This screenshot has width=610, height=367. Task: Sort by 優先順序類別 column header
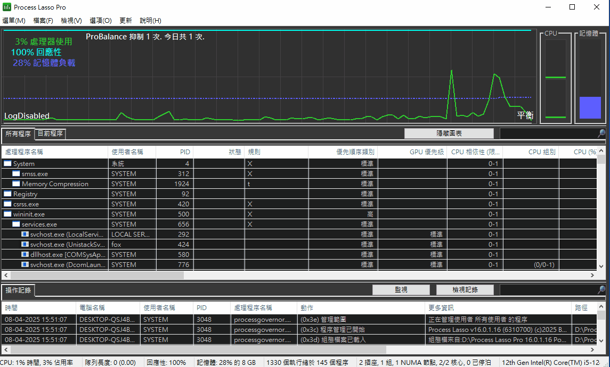click(343, 152)
